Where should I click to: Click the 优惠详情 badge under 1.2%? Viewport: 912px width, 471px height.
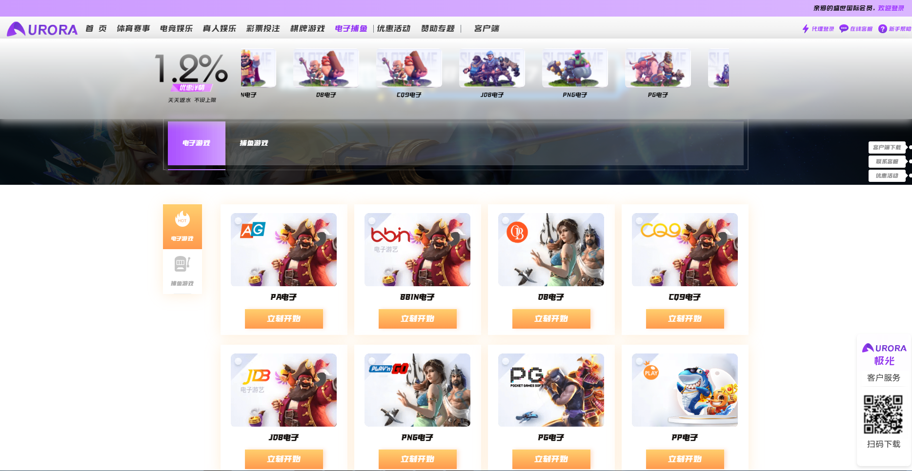click(x=192, y=88)
